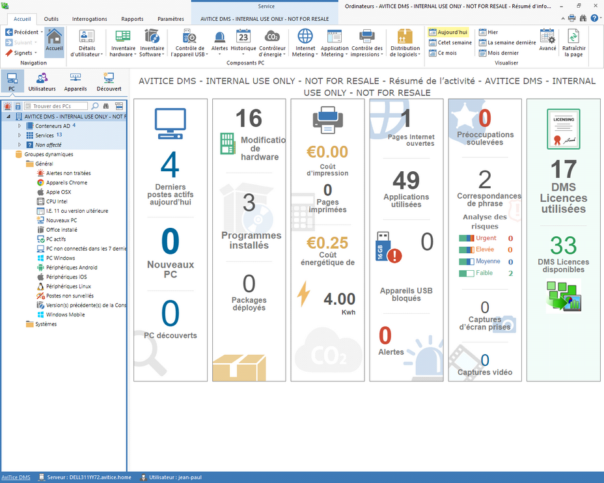Select Ce mois time filter
This screenshot has width=604, height=483.
pos(443,53)
